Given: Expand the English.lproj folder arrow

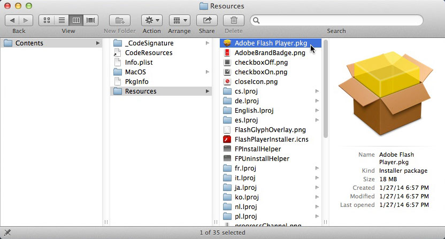Looking at the screenshot, I should coord(317,111).
